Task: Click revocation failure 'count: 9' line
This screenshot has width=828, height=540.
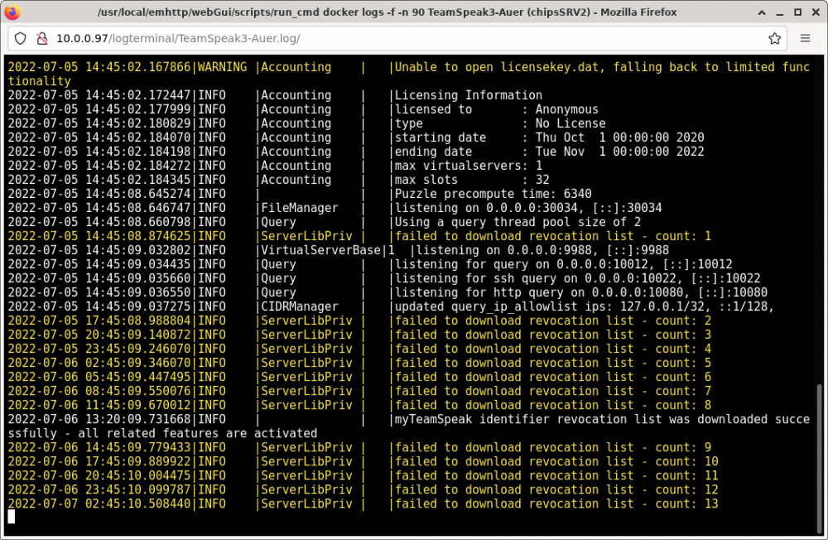Action: coord(359,447)
